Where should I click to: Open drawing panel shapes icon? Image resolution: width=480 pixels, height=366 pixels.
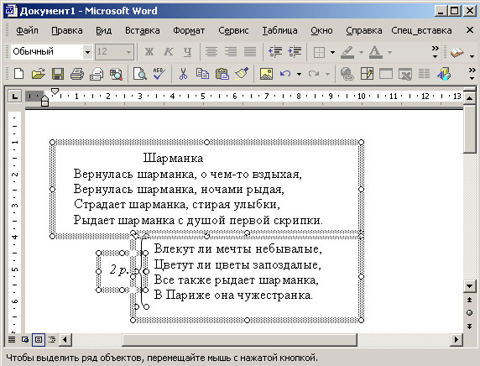pos(444,74)
